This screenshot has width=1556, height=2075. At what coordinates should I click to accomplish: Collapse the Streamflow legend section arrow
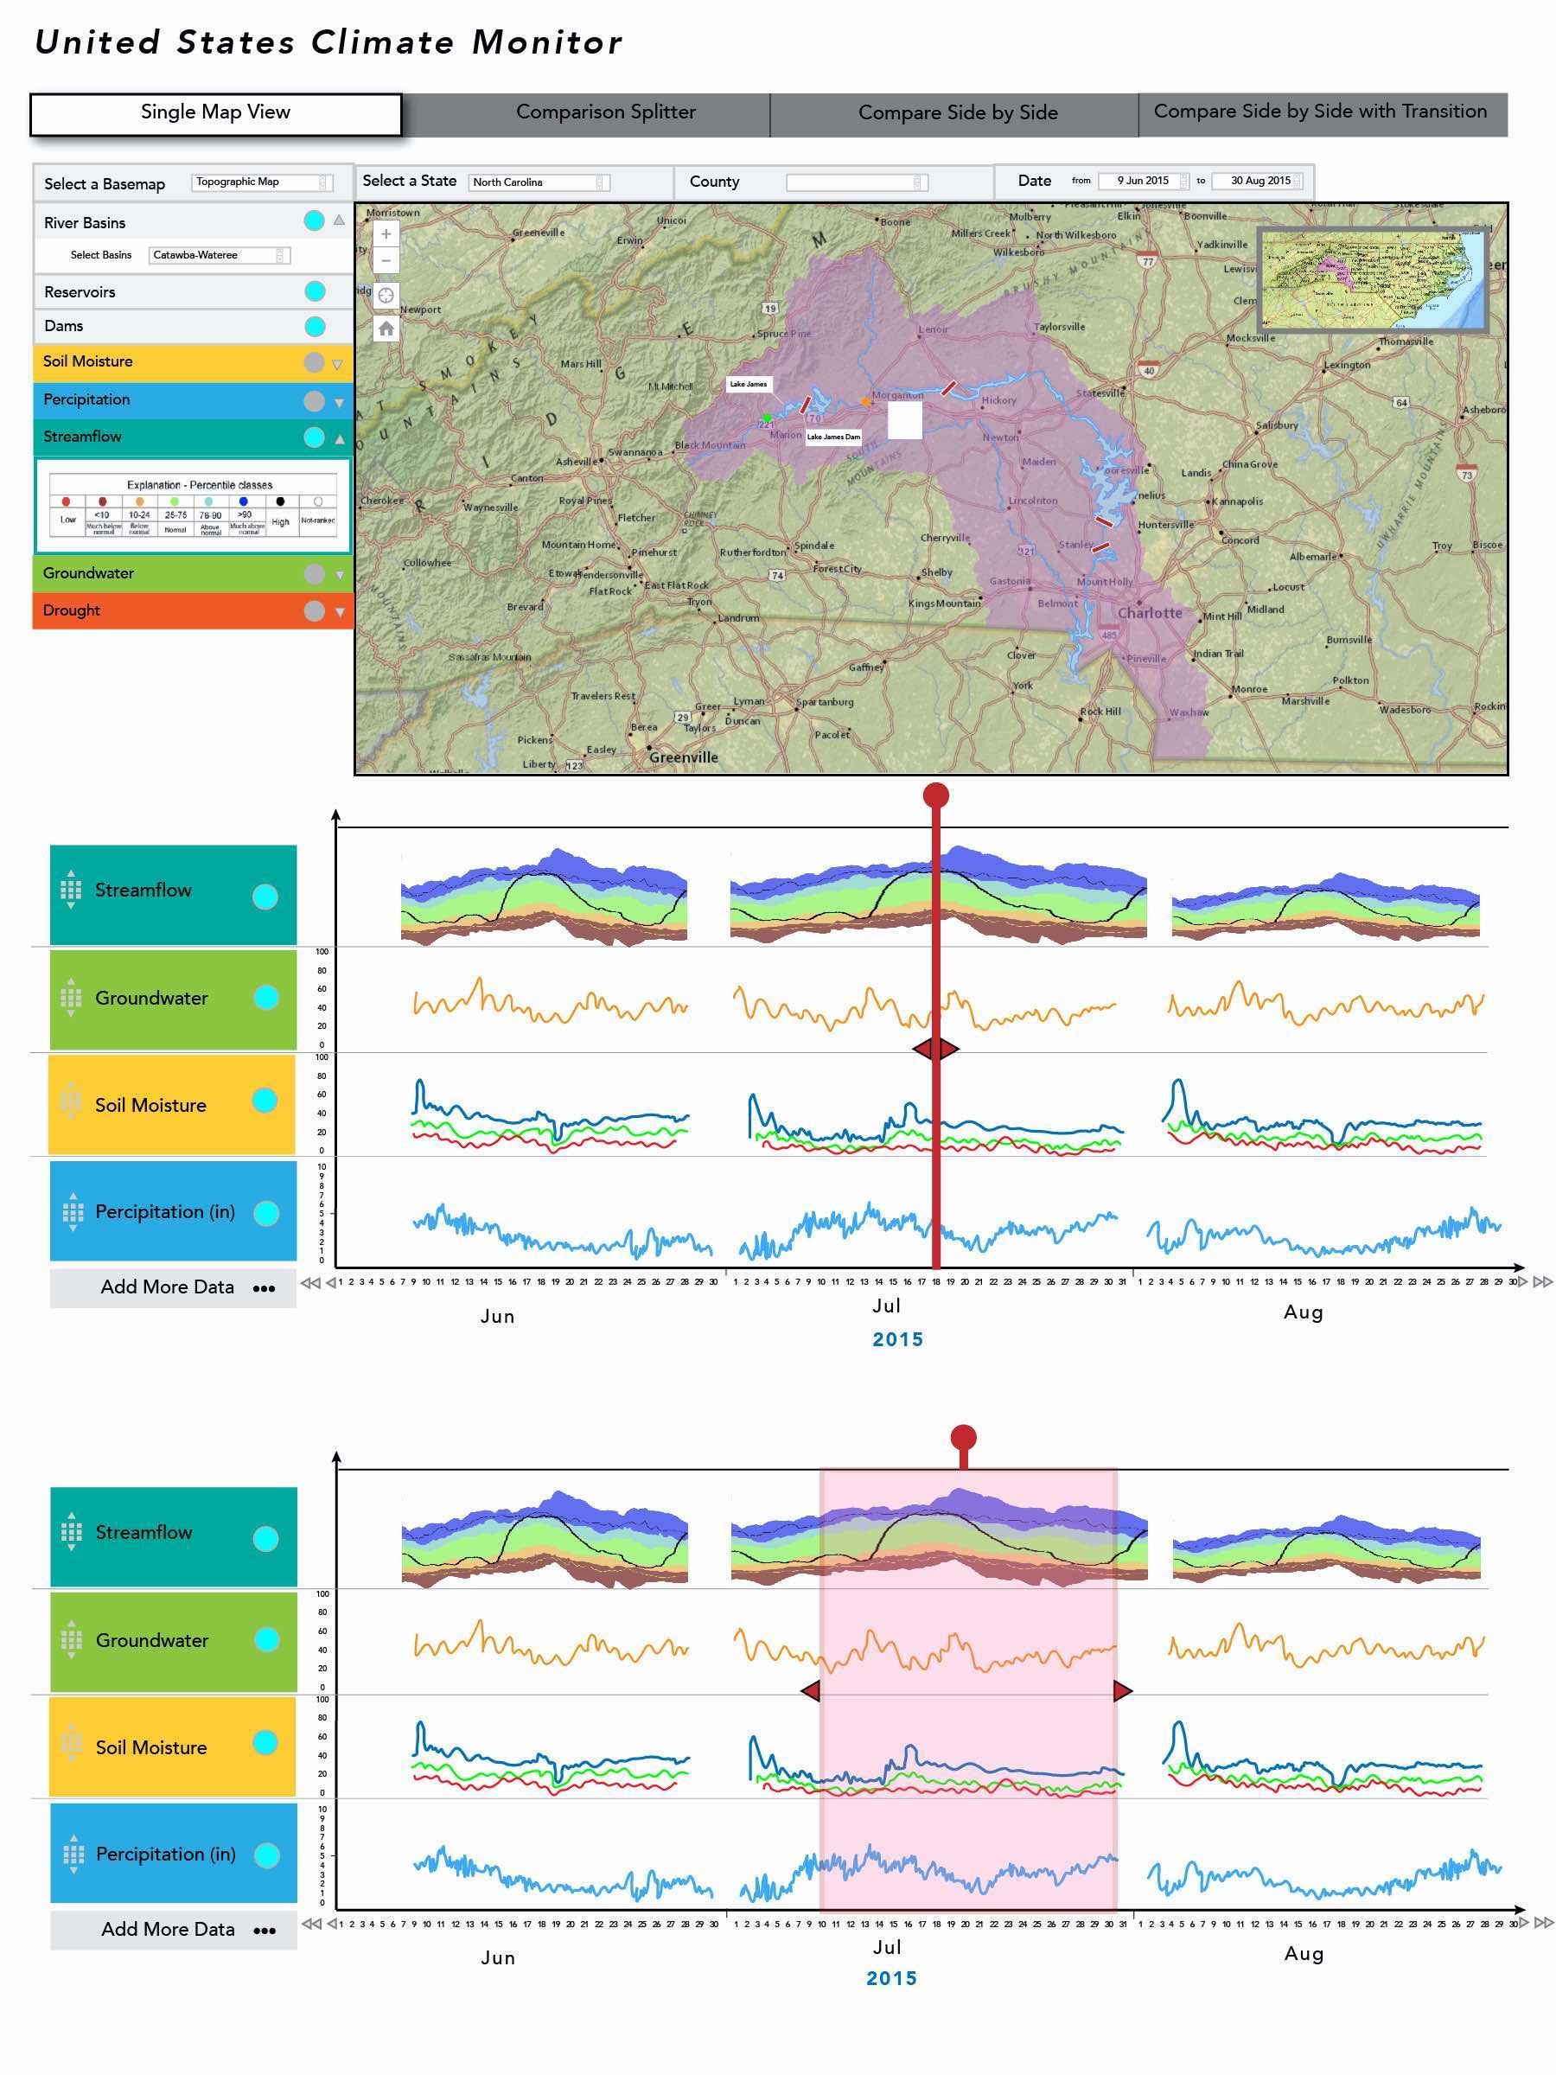pyautogui.click(x=339, y=439)
